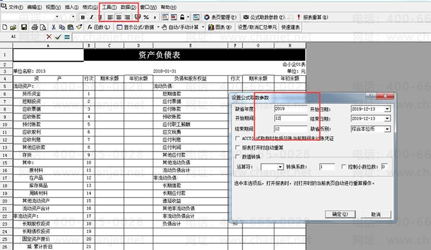This screenshot has height=250, width=431.
Task: Click the green checkmark confirm icon in formula bar
Action: click(x=58, y=37)
